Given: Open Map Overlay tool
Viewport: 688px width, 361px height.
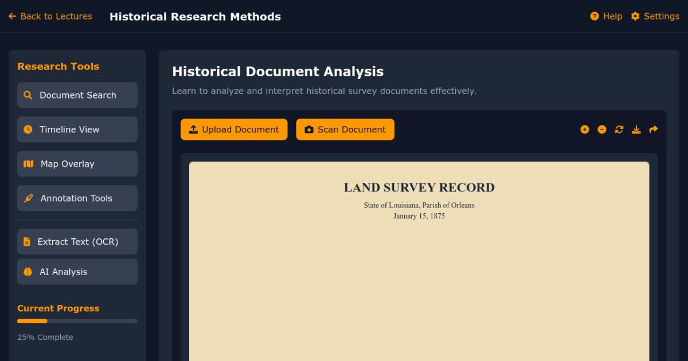Looking at the screenshot, I should (77, 164).
